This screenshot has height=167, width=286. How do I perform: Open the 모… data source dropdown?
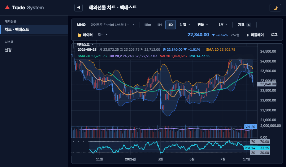102,35
